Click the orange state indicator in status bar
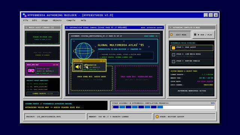Screen dimensions: 240x135 tap(157, 117)
